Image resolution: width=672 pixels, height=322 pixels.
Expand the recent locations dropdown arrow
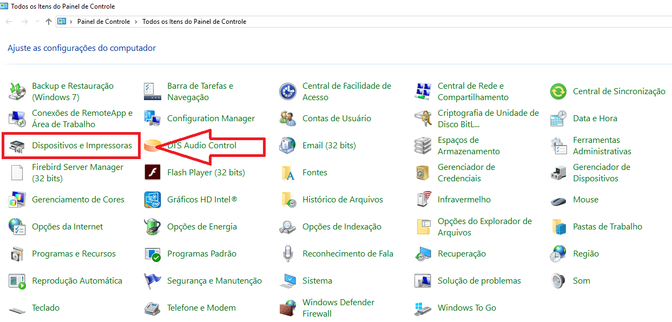point(37,22)
